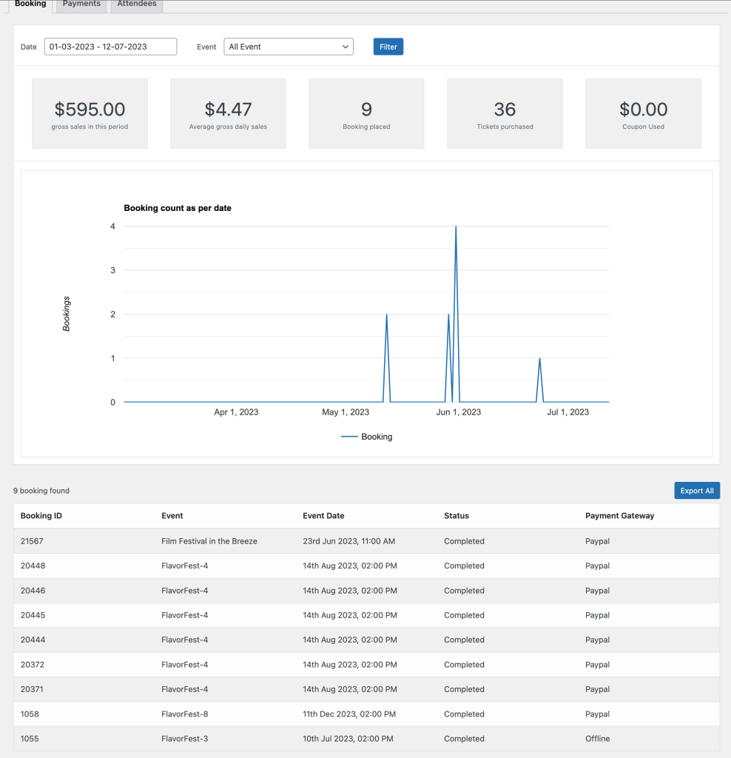The width and height of the screenshot is (731, 758).
Task: Expand the All Event dropdown
Action: click(289, 47)
